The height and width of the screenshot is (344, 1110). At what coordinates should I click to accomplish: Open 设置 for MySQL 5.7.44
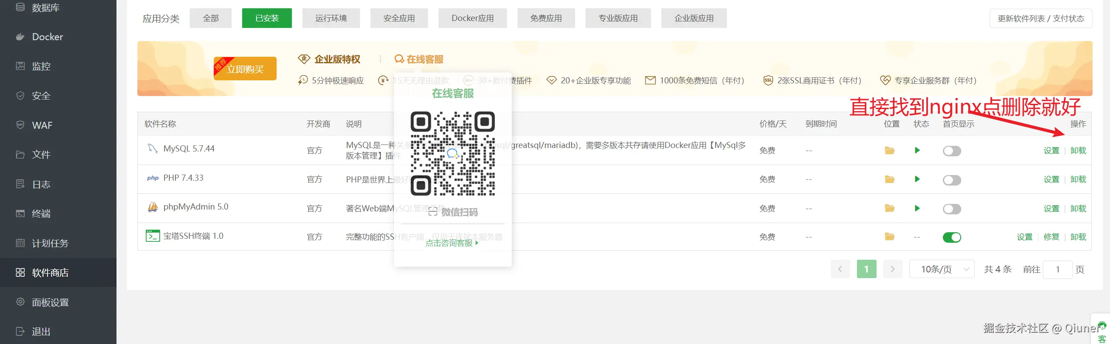click(x=1052, y=151)
